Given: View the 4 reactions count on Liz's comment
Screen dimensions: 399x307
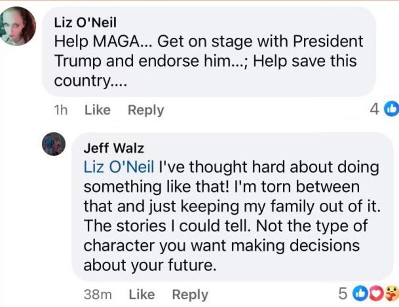Looking at the screenshot, I should (x=374, y=109).
